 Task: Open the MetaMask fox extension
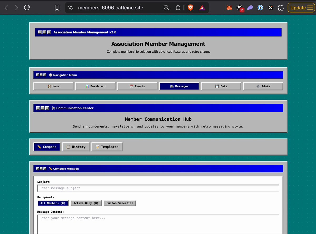tap(229, 8)
